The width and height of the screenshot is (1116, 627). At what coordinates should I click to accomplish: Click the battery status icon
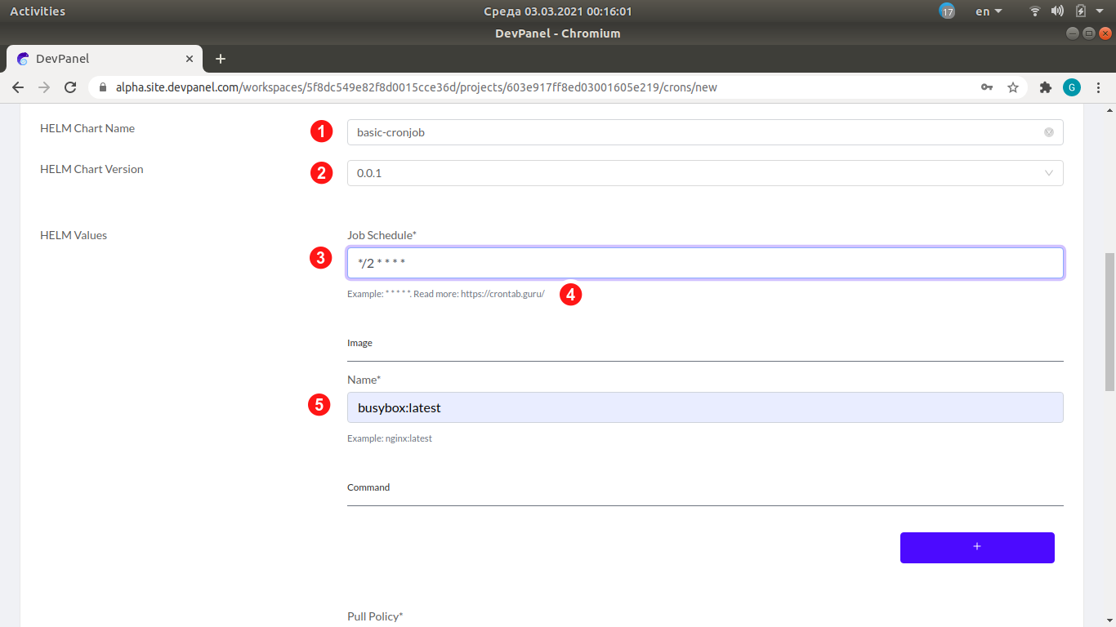1080,11
